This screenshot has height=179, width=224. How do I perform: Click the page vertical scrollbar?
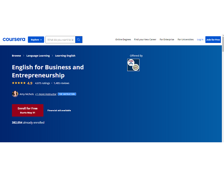coord(223,88)
